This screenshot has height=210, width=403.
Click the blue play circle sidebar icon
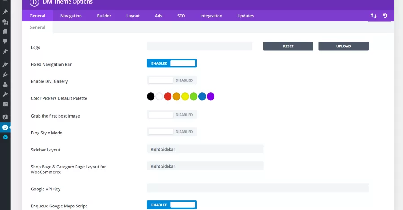pyautogui.click(x=5, y=137)
